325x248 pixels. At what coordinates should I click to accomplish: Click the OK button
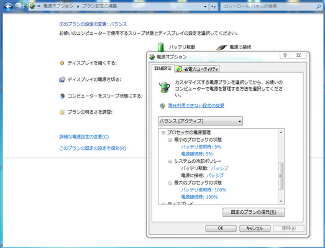click(x=221, y=228)
